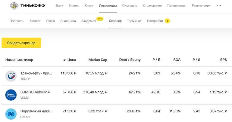This screenshot has width=232, height=122.
Task: Click ROA value 5,34%
Action: 176,73
